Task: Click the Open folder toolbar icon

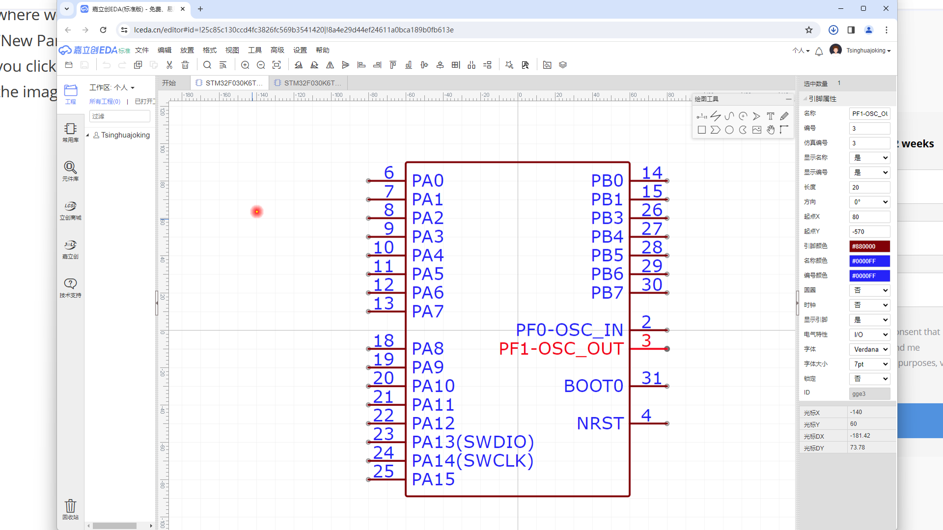Action: [x=69, y=65]
